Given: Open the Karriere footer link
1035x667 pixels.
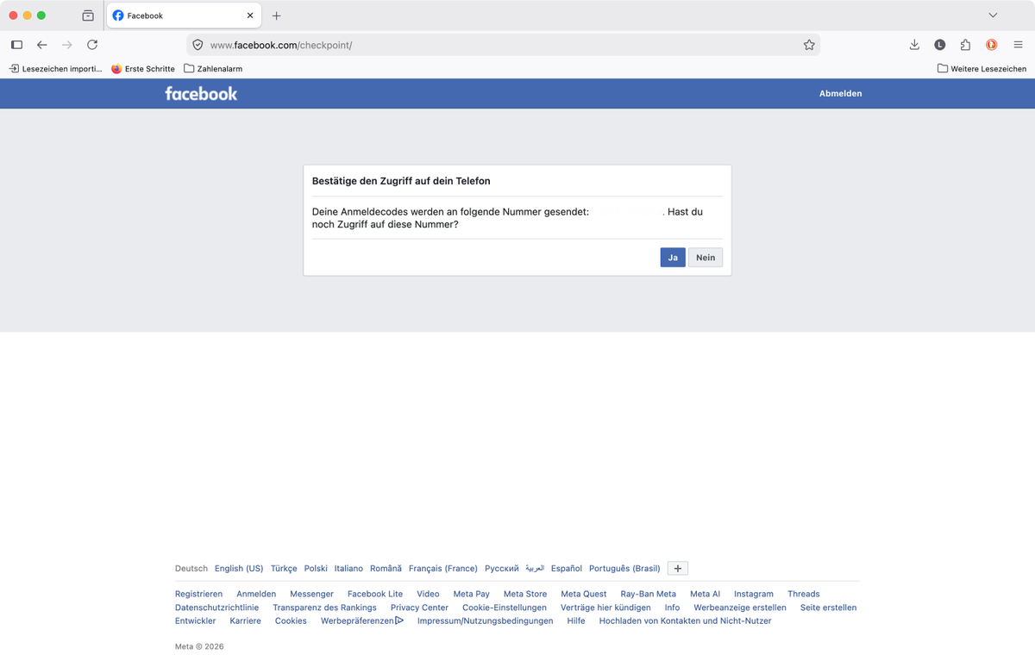Looking at the screenshot, I should pos(246,620).
